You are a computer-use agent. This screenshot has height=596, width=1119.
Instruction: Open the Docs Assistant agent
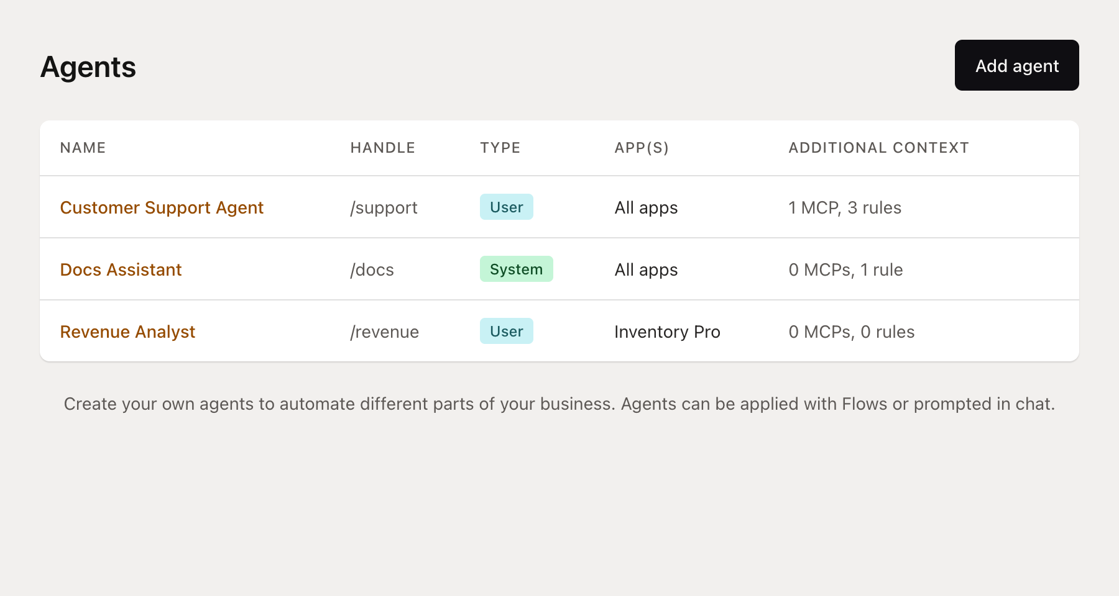click(x=121, y=269)
